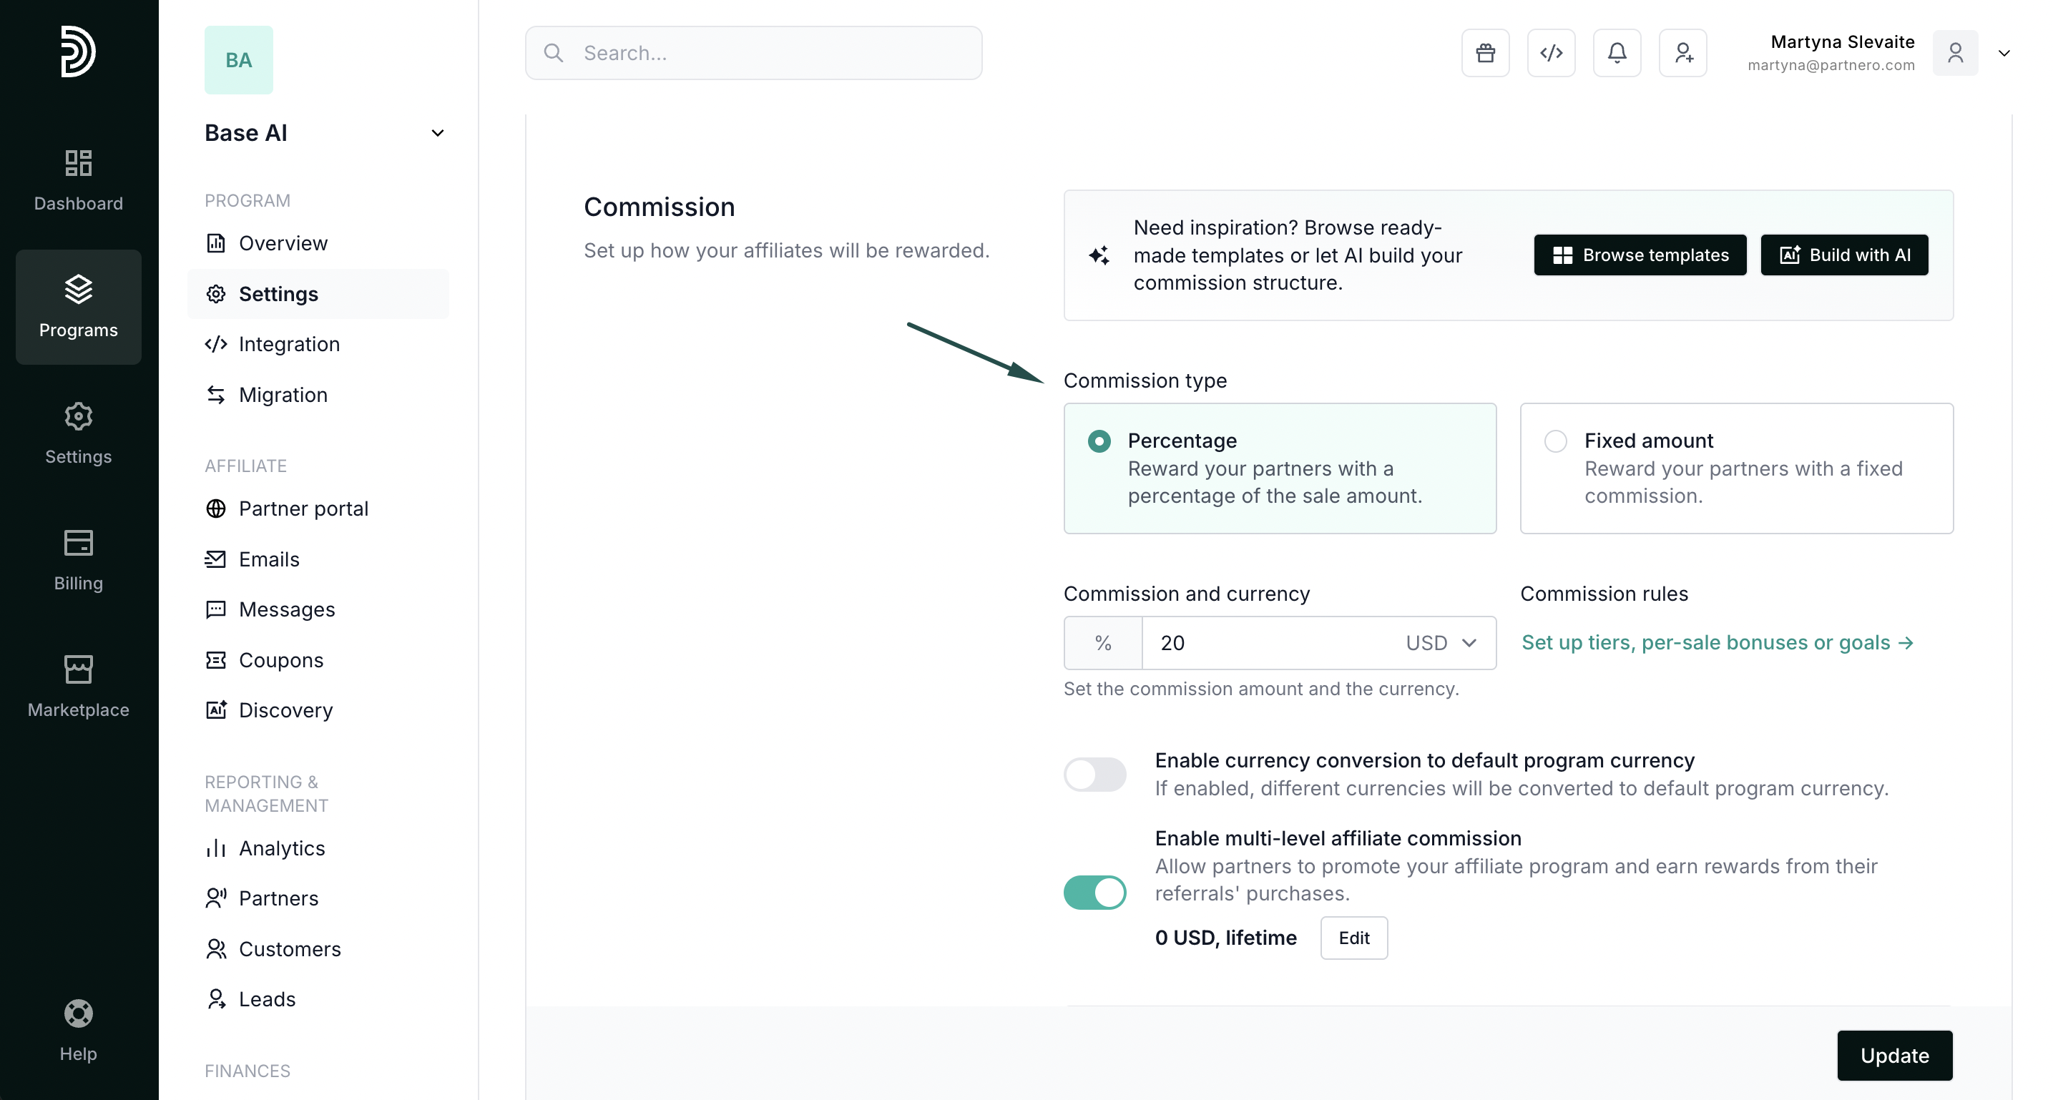The height and width of the screenshot is (1100, 2053).
Task: Click the Browse templates button
Action: point(1640,255)
